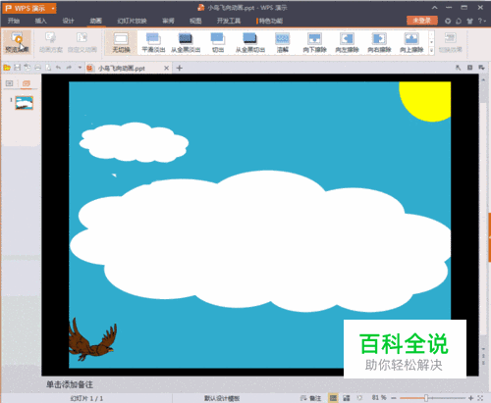Viewport: 491px width, 403px height.
Task: Open the tab list menu beside the pin icons
Action: click(x=481, y=68)
